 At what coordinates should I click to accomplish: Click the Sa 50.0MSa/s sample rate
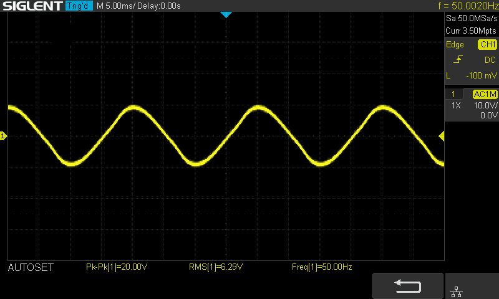[472, 19]
